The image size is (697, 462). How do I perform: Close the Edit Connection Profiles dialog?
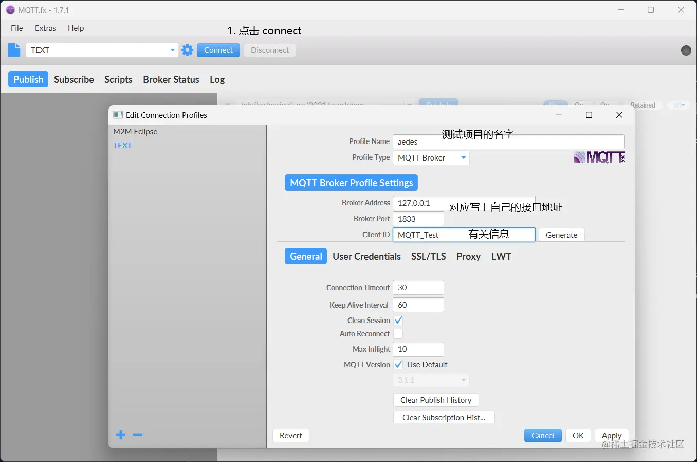619,115
